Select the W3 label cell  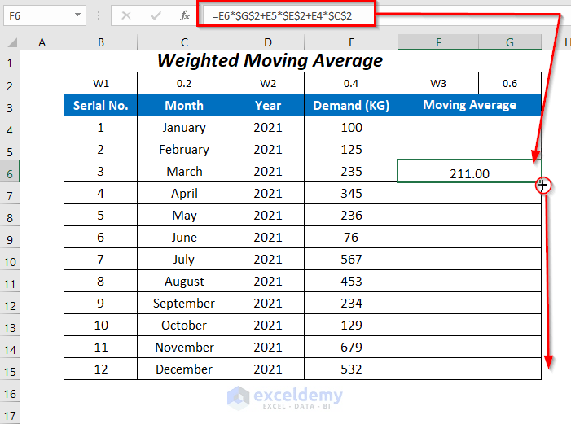pos(438,83)
